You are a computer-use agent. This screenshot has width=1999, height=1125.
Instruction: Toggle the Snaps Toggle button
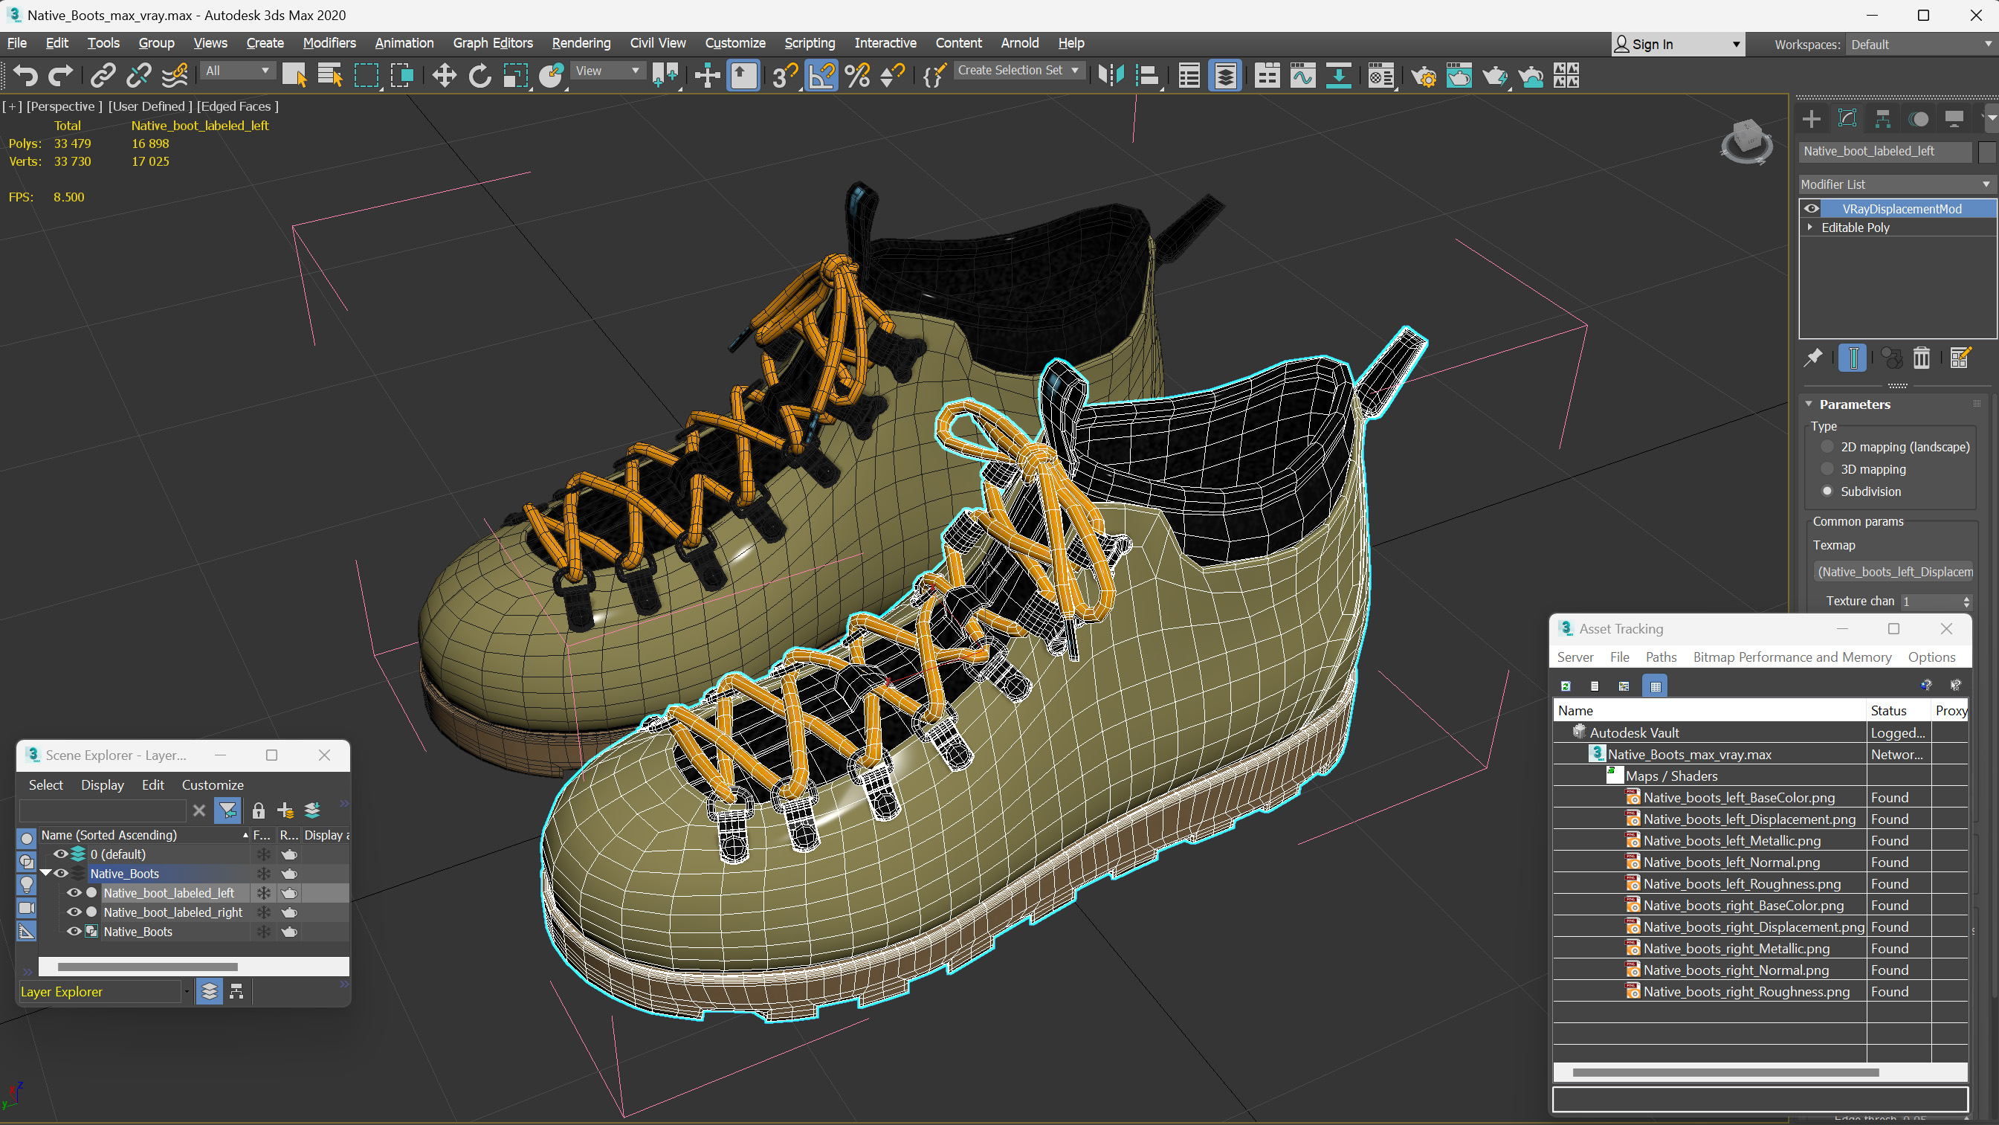point(784,75)
